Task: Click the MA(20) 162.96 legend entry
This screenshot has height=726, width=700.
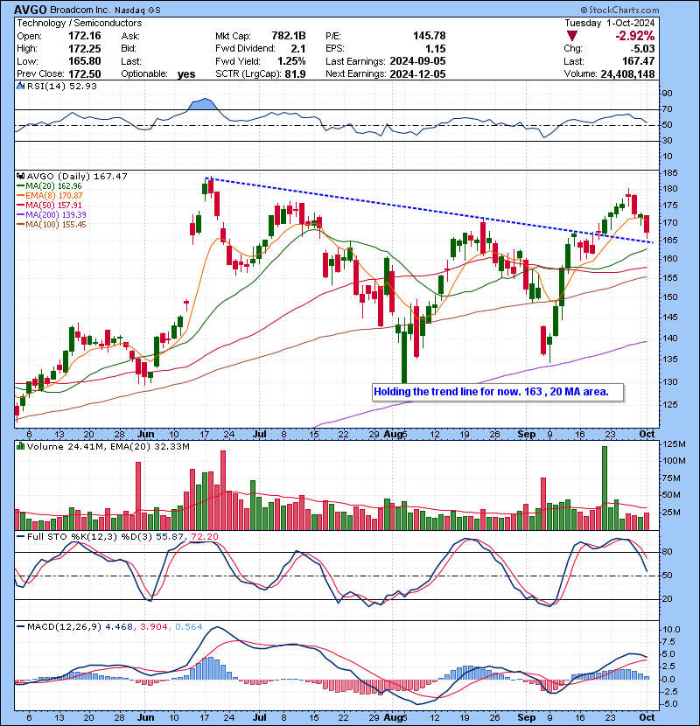Action: coord(49,186)
